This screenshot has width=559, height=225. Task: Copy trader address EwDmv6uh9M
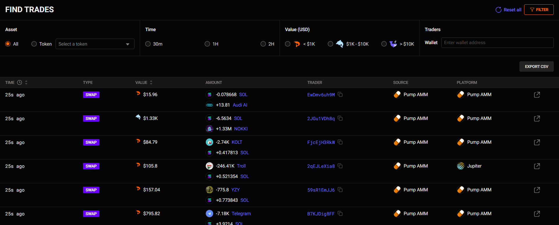tap(340, 95)
